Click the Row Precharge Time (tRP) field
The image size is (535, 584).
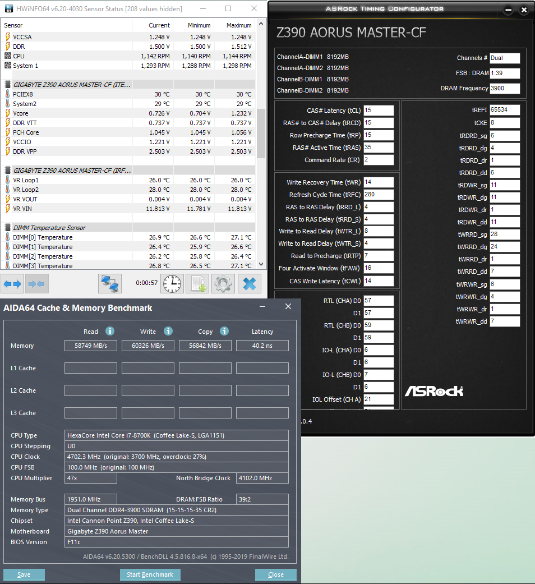pyautogui.click(x=379, y=135)
